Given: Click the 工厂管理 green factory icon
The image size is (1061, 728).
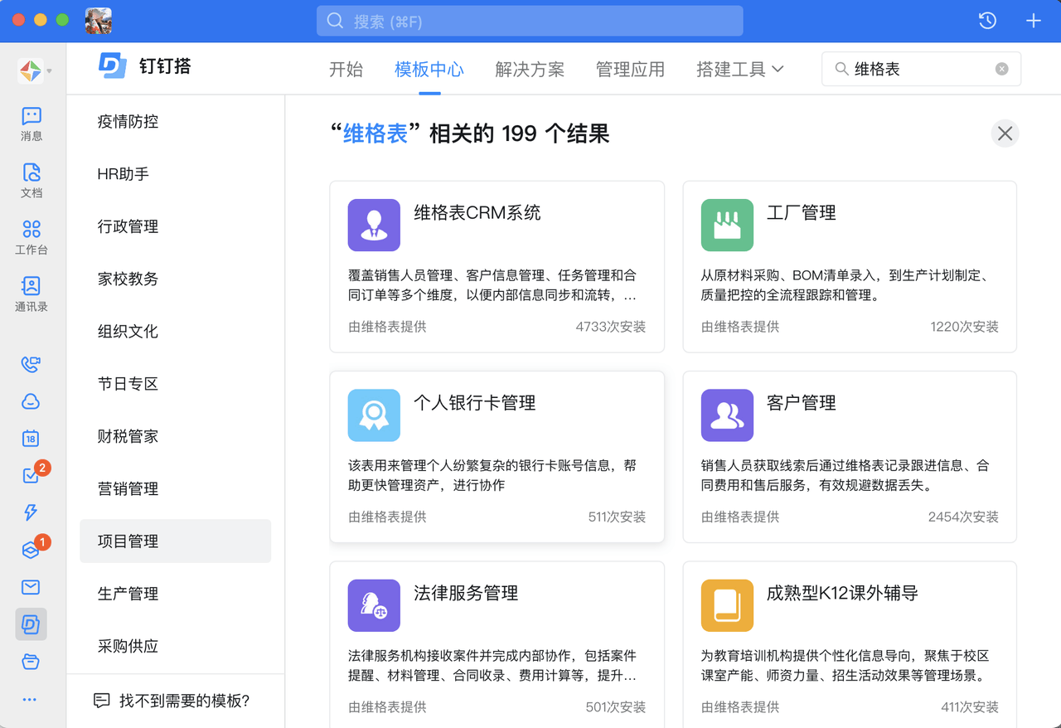Looking at the screenshot, I should point(727,225).
